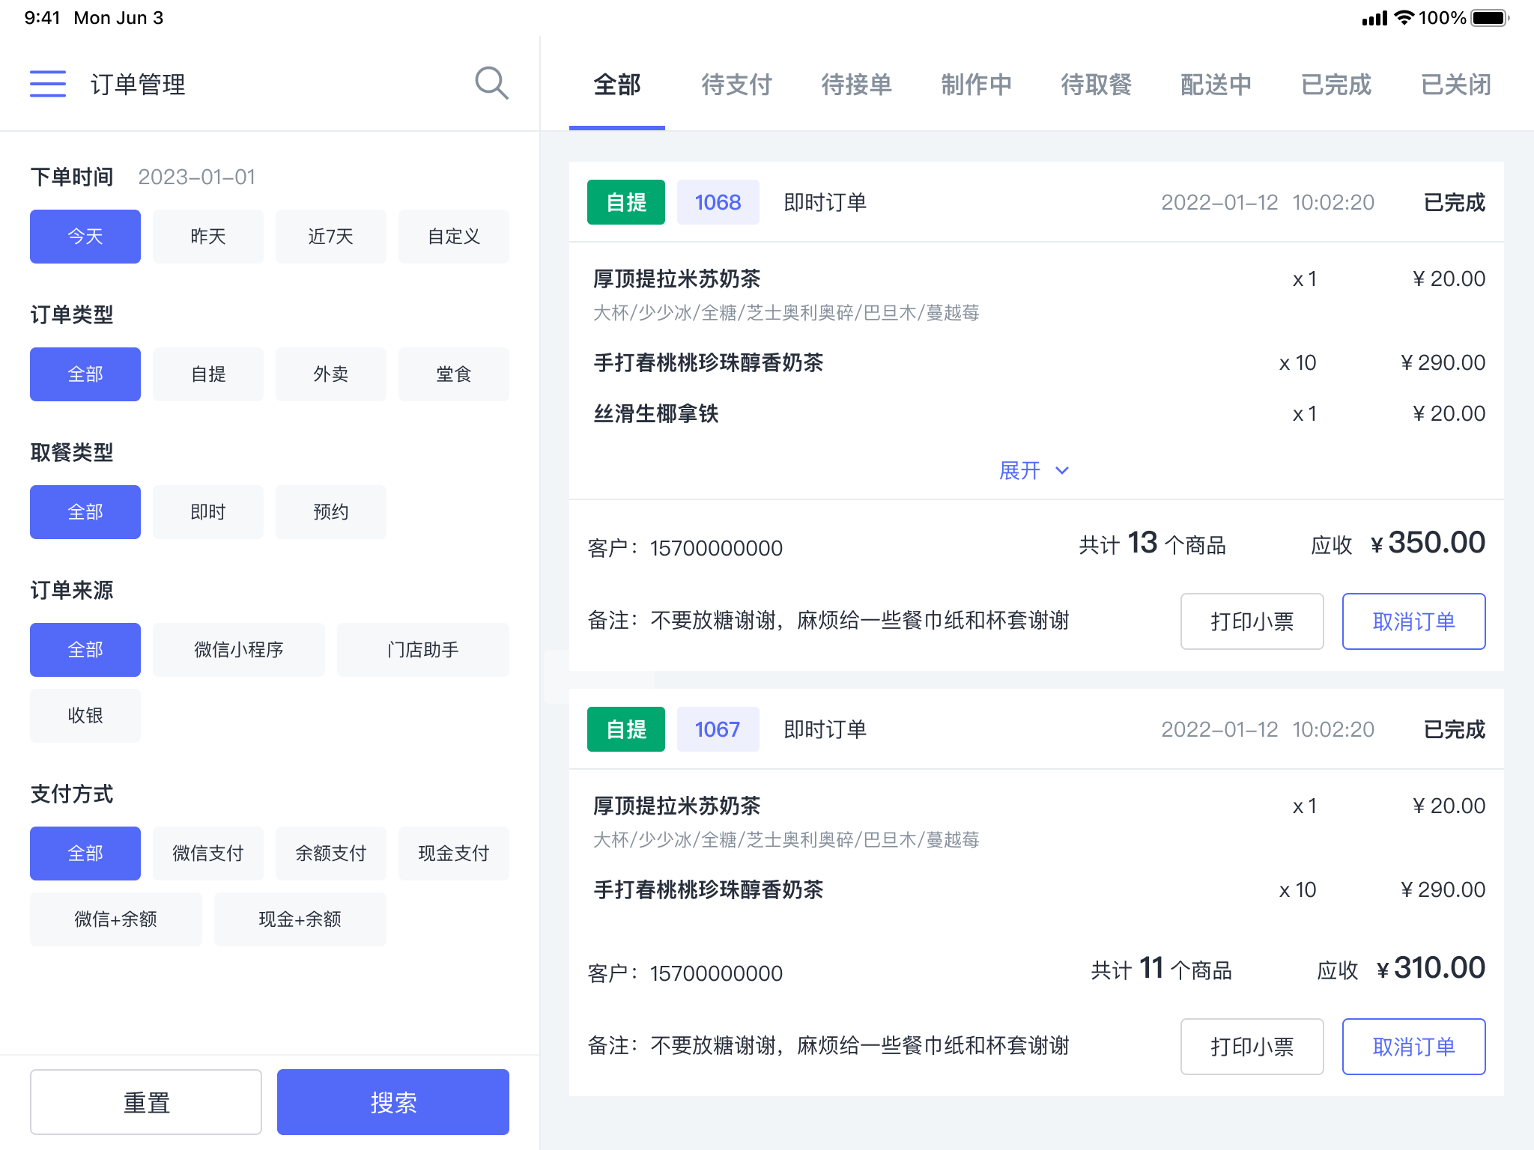Screen dimensions: 1534x1150
Task: Click order number badge 1067
Action: pyautogui.click(x=718, y=729)
